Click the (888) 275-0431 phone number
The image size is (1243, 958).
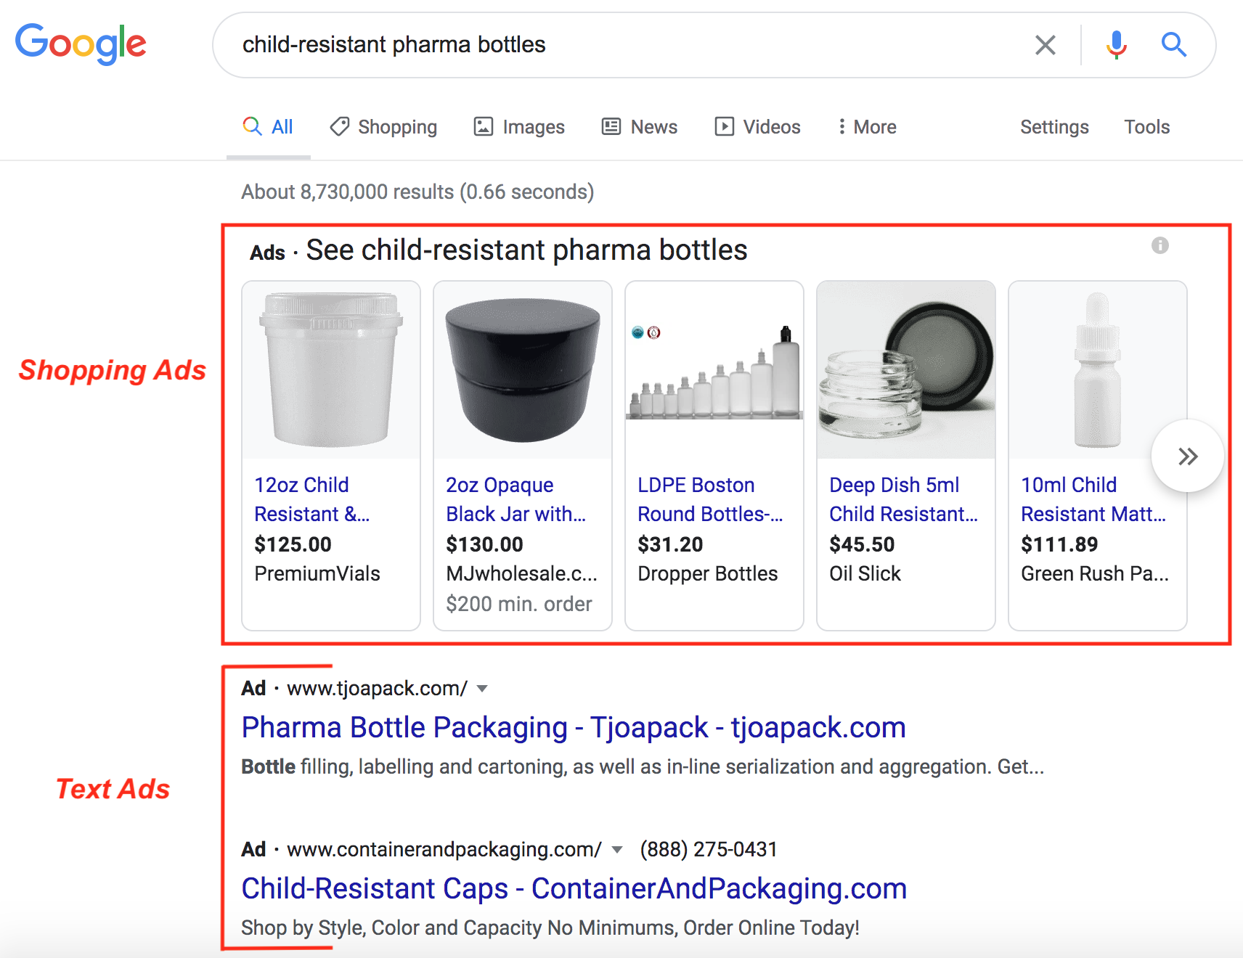click(x=709, y=849)
